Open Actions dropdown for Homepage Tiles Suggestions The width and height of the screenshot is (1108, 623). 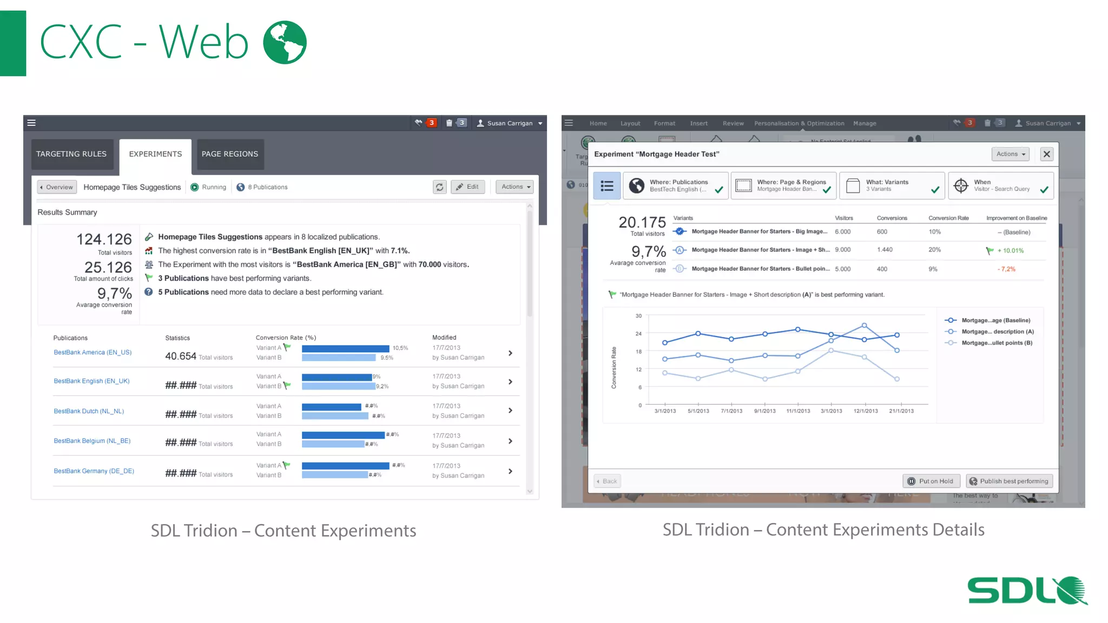515,187
